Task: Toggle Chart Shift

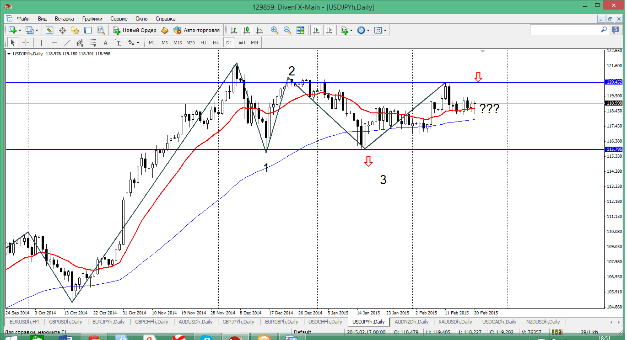Action: pyautogui.click(x=329, y=30)
